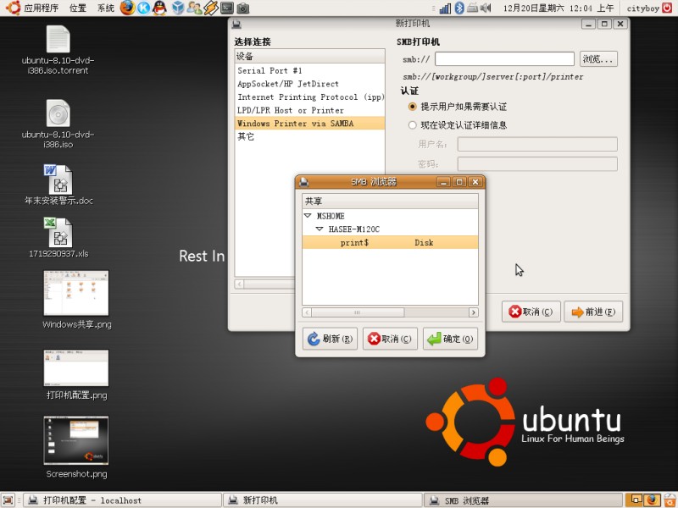Click 前进 forward button
678x508 pixels.
click(593, 312)
